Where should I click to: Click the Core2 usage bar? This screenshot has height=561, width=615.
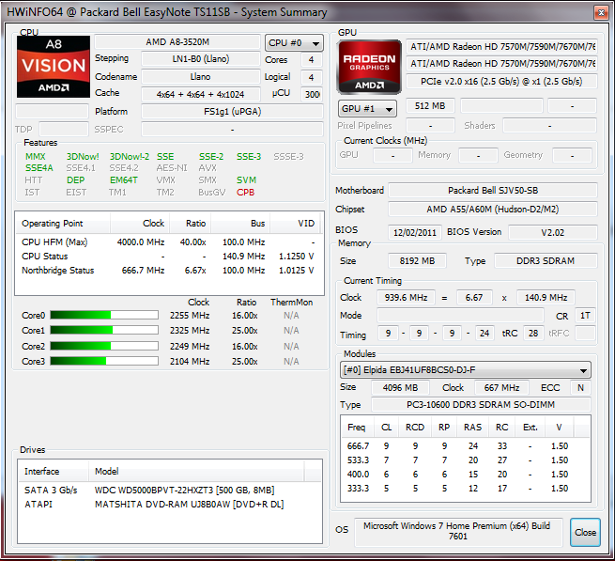tap(104, 346)
